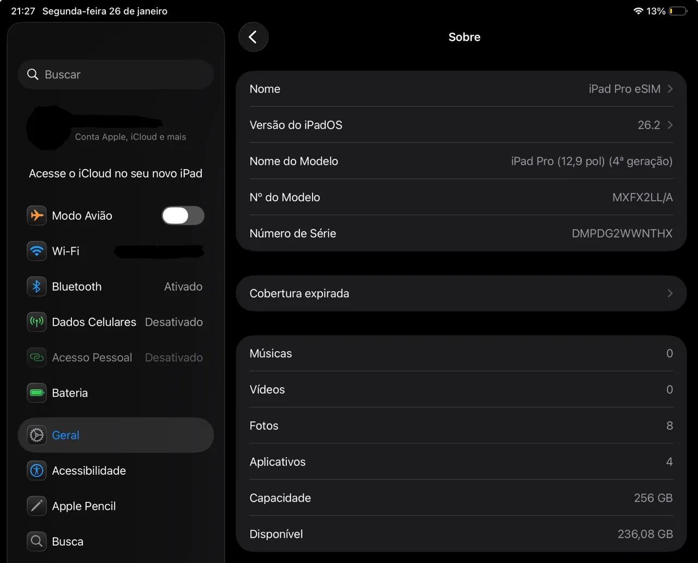Click the Geral gear icon

37,435
